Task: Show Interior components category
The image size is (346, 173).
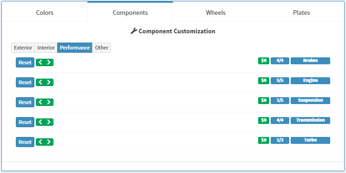Action: click(46, 48)
